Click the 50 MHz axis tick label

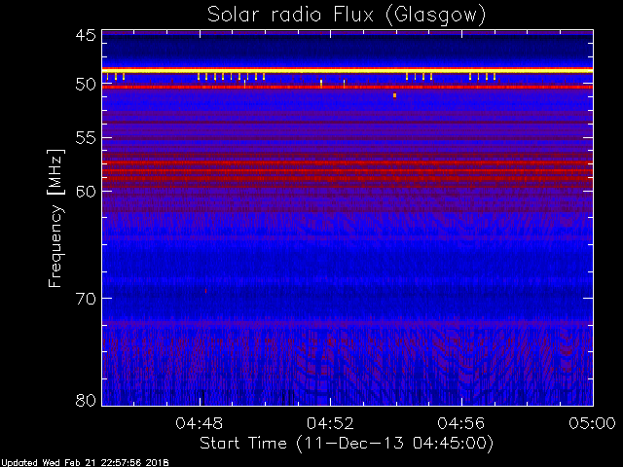tap(86, 85)
